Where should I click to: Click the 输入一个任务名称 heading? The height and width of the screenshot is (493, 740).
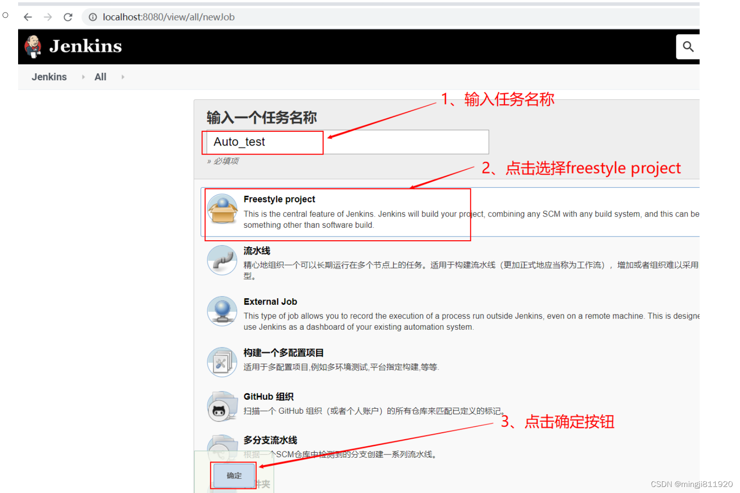tap(262, 117)
